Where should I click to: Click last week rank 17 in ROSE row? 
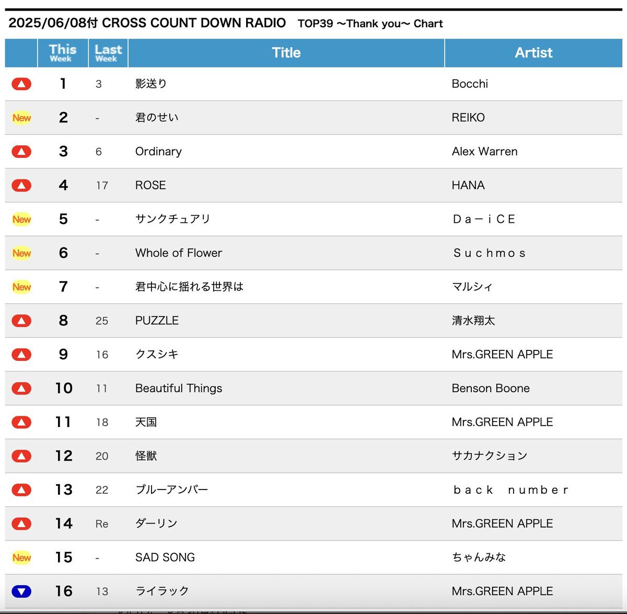(x=102, y=186)
